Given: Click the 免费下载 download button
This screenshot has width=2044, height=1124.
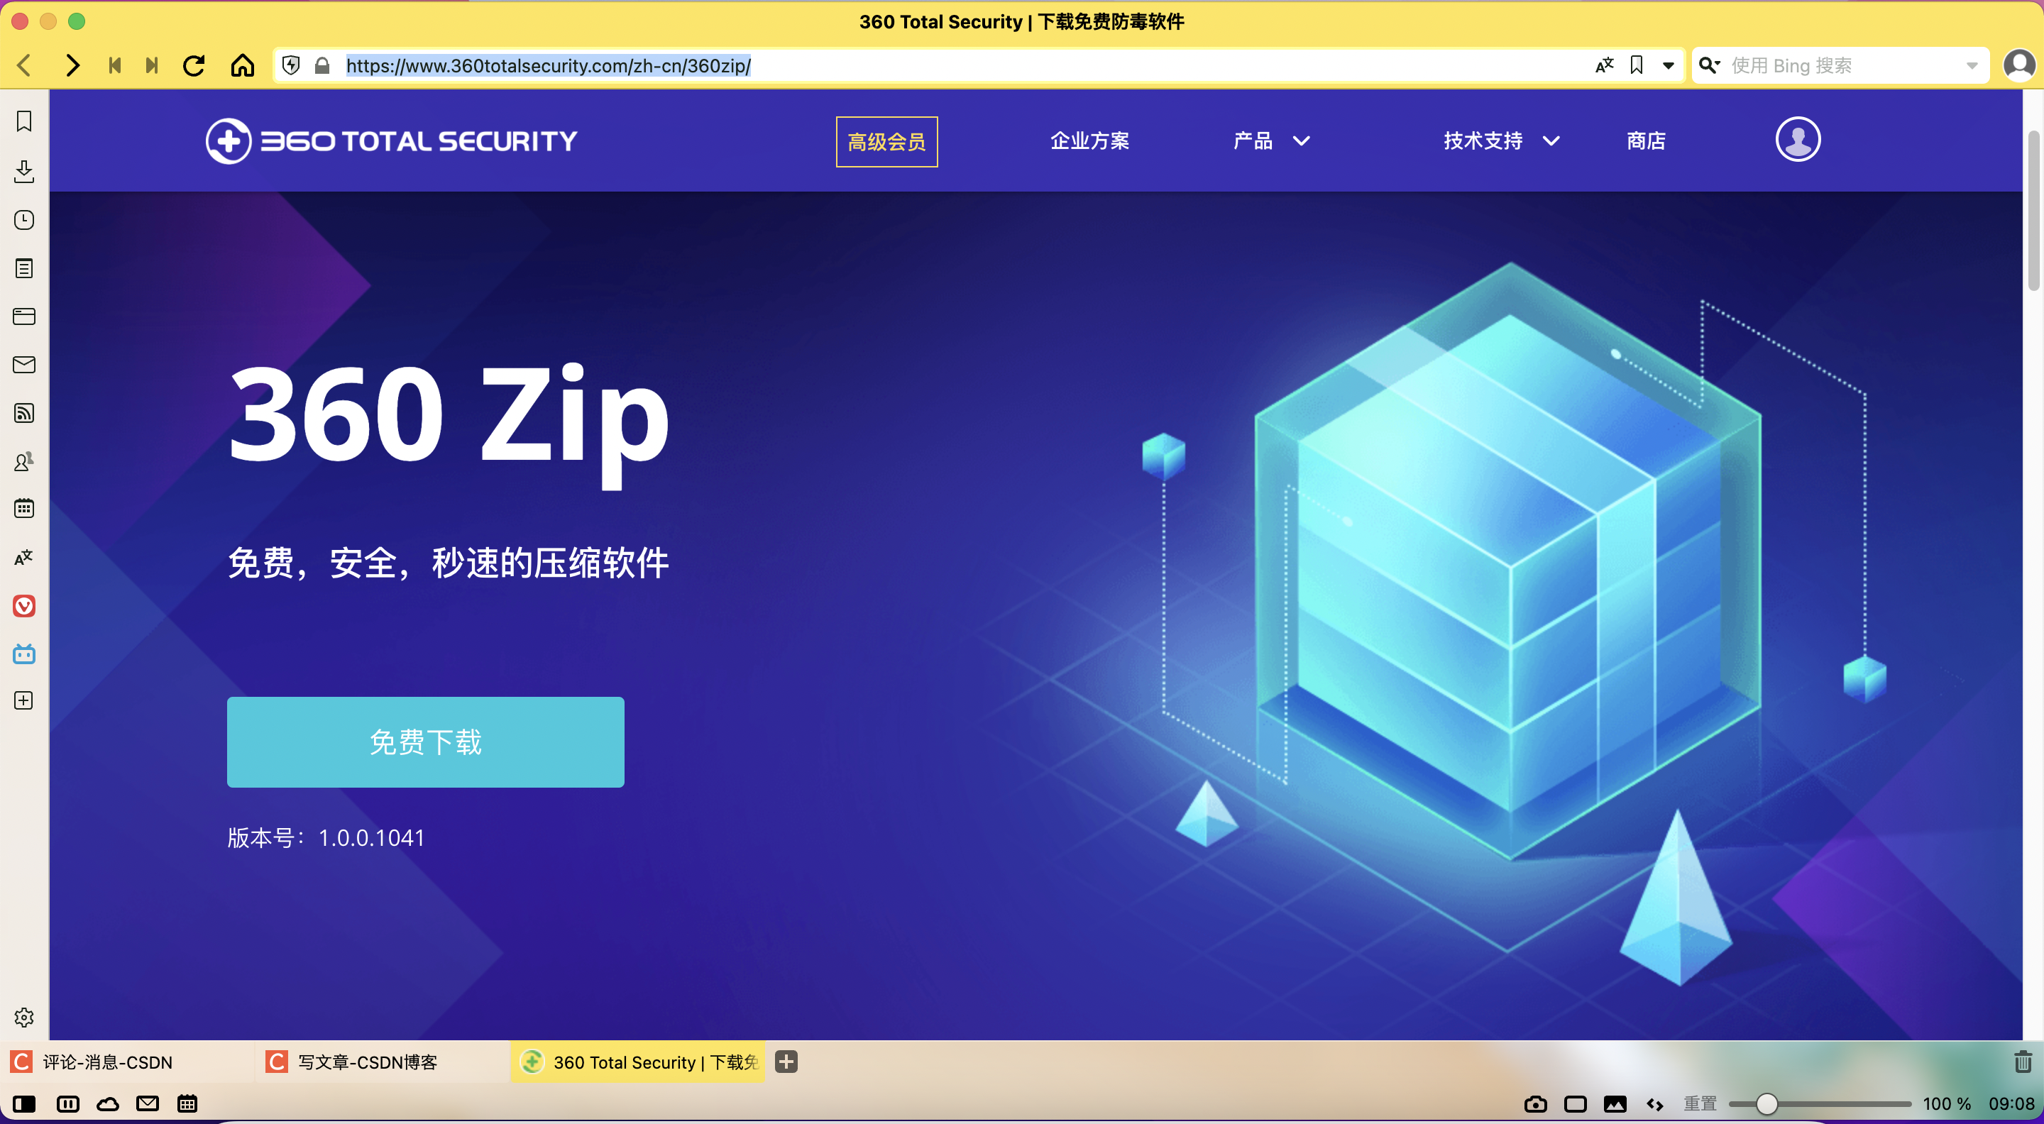Looking at the screenshot, I should pyautogui.click(x=425, y=742).
